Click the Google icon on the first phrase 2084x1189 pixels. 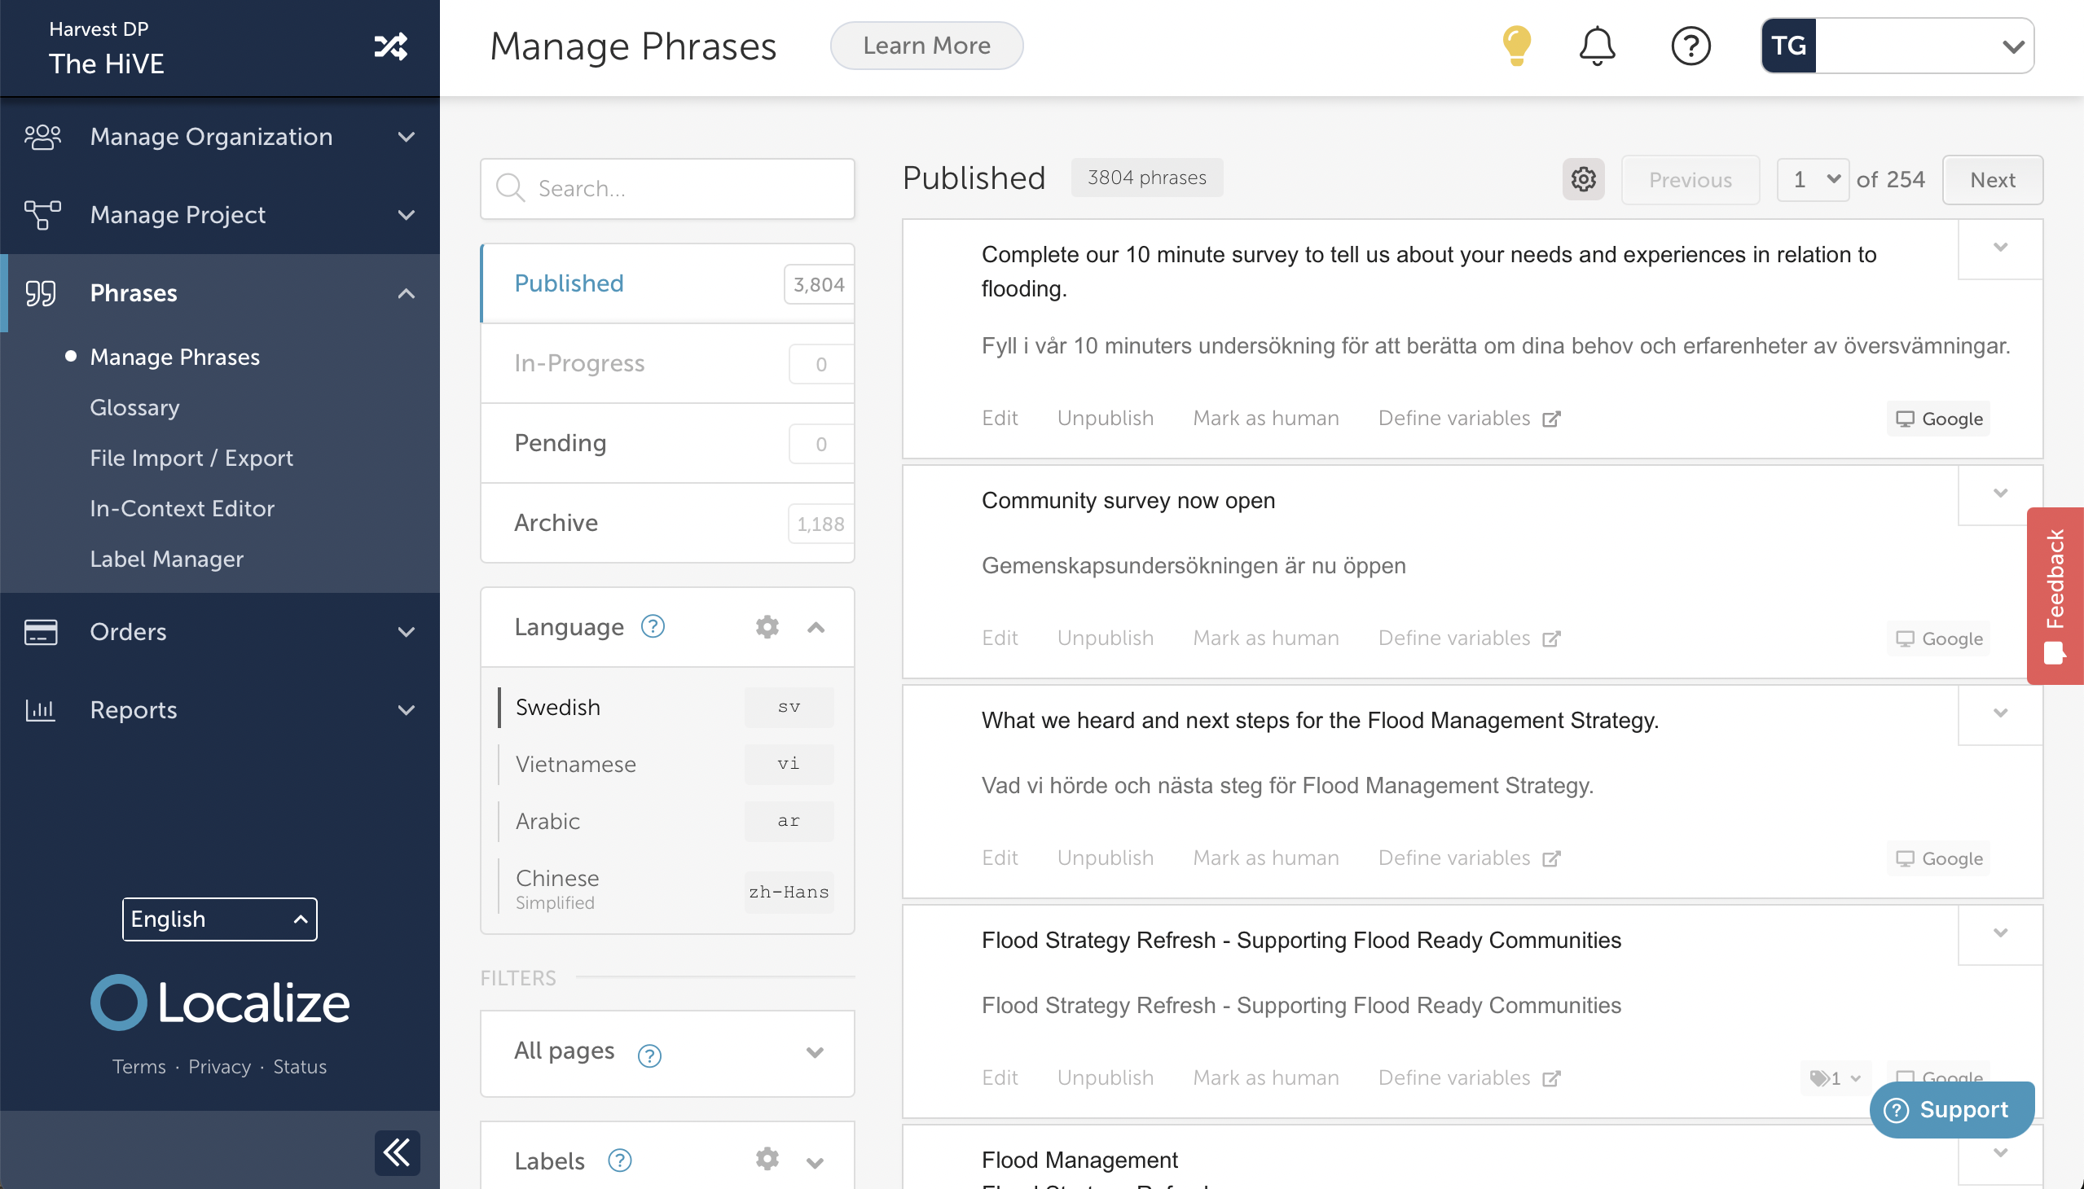(x=1905, y=418)
